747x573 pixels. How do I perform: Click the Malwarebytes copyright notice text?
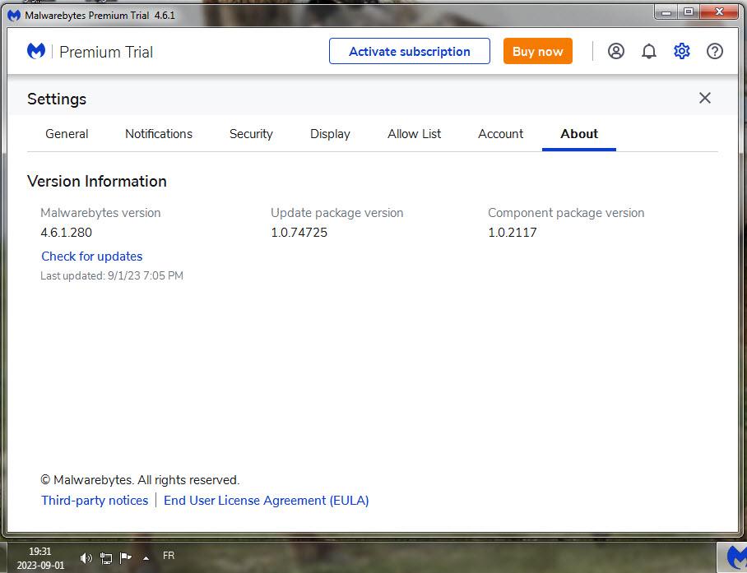pyautogui.click(x=140, y=480)
